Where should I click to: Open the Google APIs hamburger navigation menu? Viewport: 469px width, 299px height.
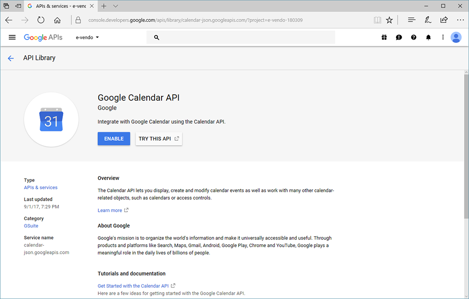click(12, 37)
